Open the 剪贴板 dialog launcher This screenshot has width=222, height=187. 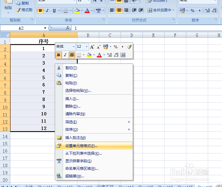[x=32, y=19]
